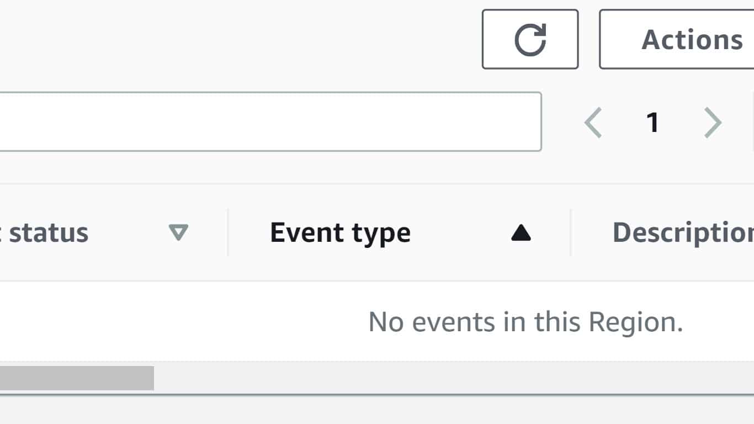Click inside the events filter search box
The image size is (754, 424).
265,120
